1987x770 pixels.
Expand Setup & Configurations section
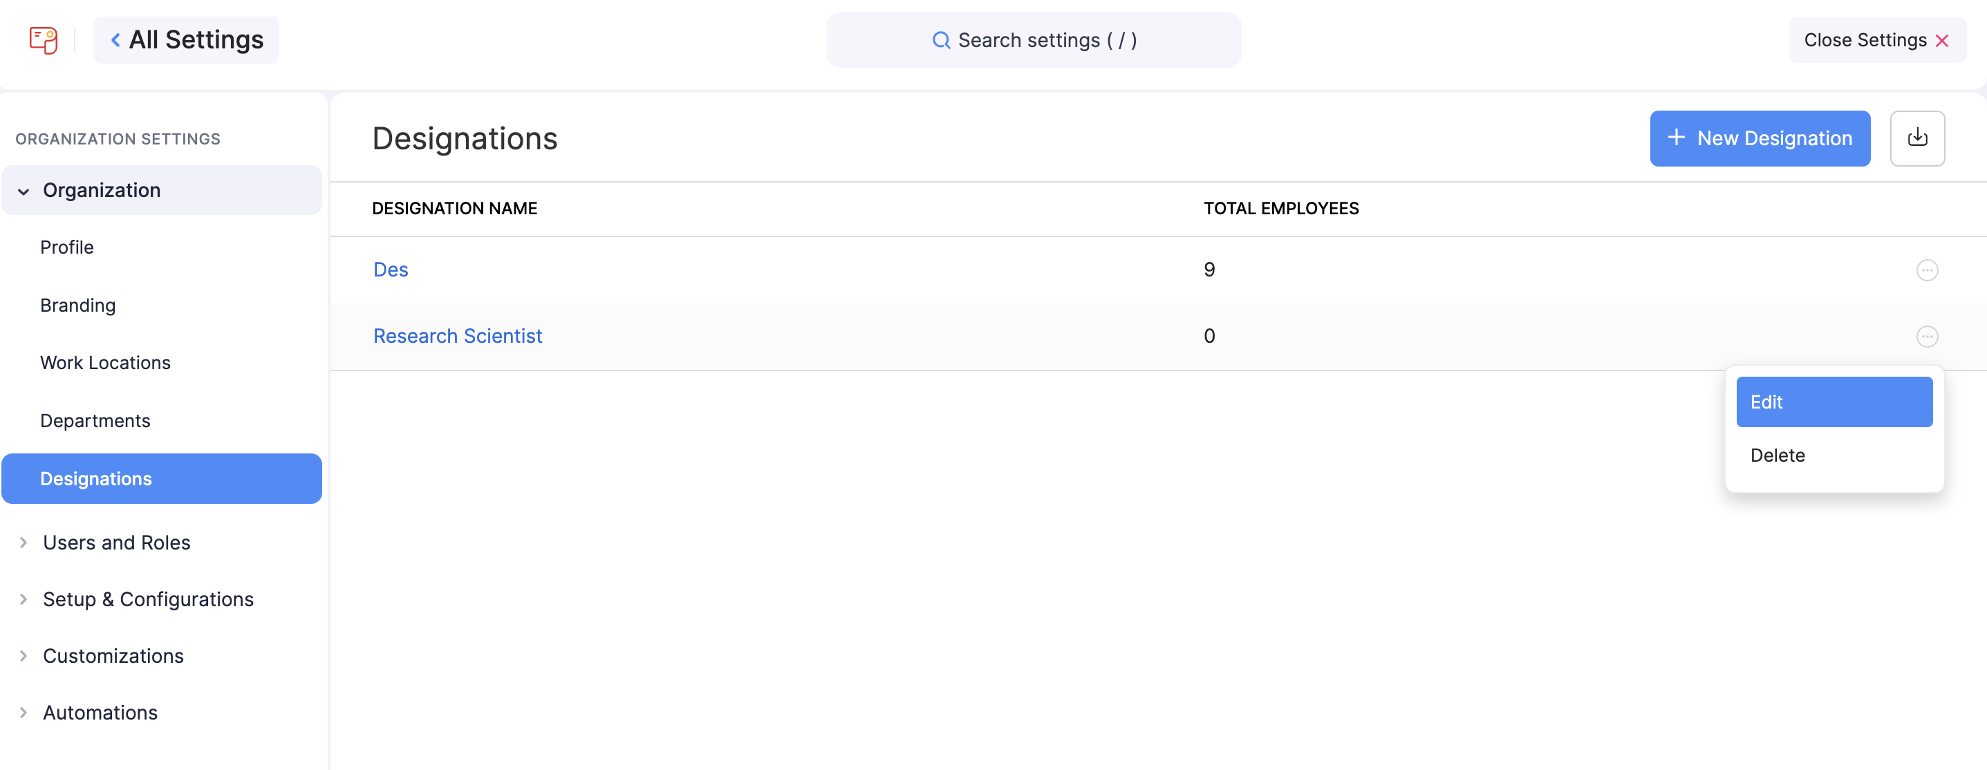pyautogui.click(x=24, y=599)
